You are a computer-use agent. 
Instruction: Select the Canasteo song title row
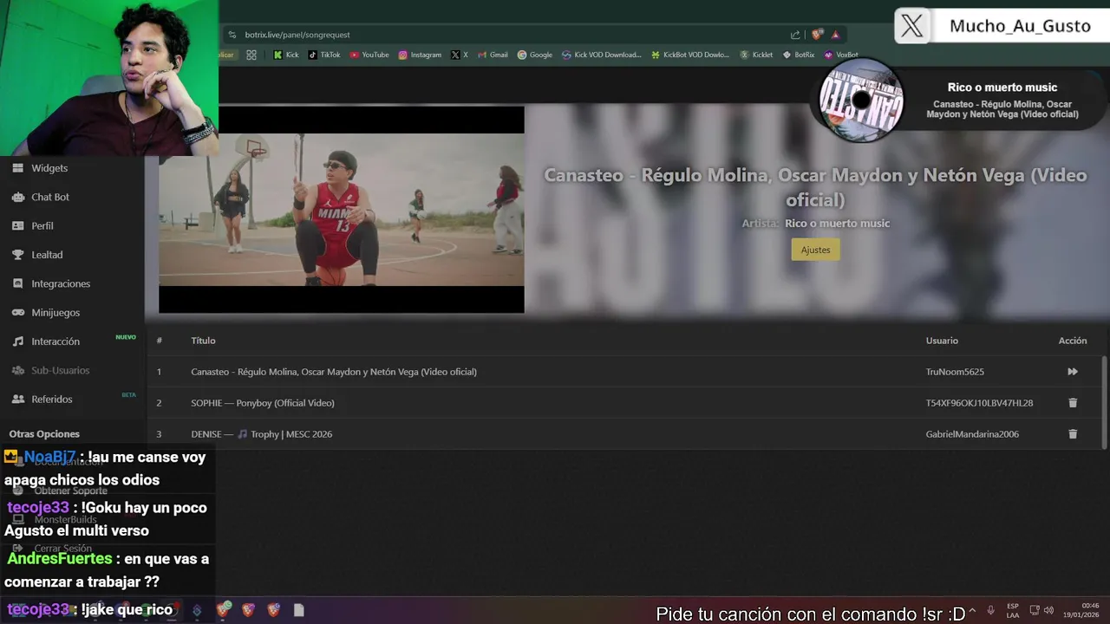click(x=334, y=372)
